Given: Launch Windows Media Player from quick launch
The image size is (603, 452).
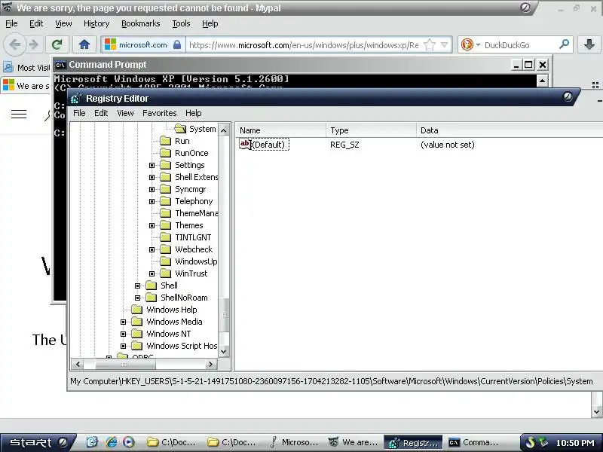Looking at the screenshot, I should coord(129,442).
